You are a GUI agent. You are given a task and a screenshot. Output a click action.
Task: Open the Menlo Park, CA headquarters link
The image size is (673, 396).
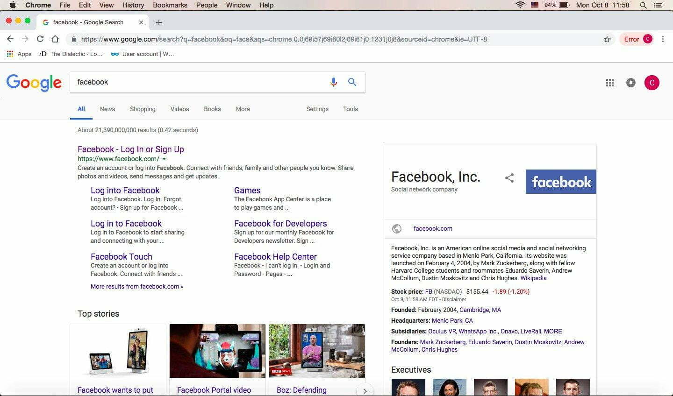coord(452,320)
